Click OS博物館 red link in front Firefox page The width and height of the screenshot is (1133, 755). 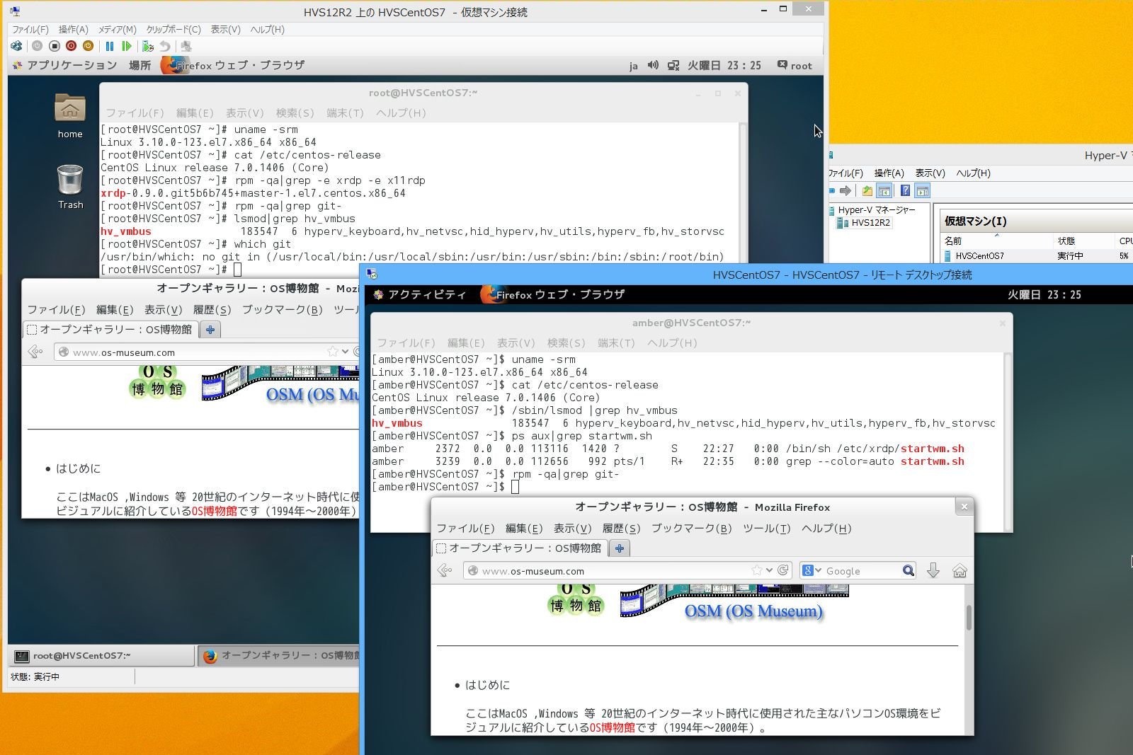tap(612, 727)
